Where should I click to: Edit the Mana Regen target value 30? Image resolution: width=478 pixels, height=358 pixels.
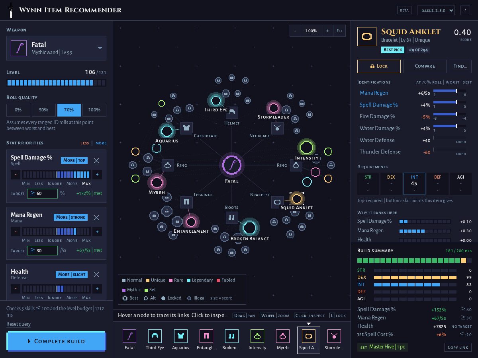42,250
